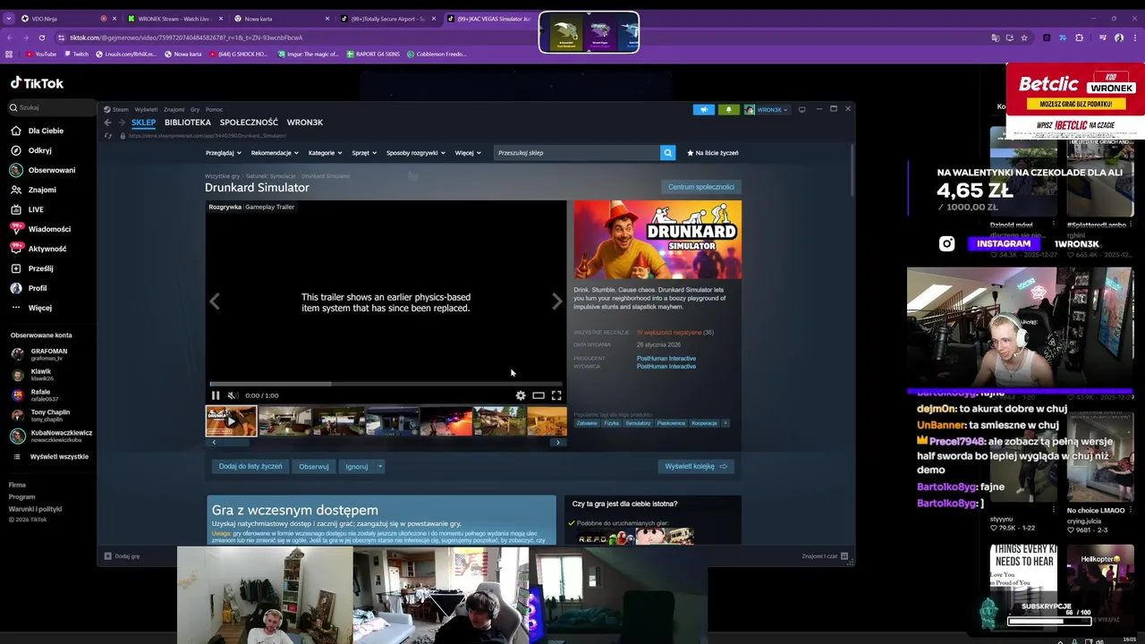The height and width of the screenshot is (644, 1145).
Task: Open the WRON3K profile tab in Steam
Action: coord(305,123)
